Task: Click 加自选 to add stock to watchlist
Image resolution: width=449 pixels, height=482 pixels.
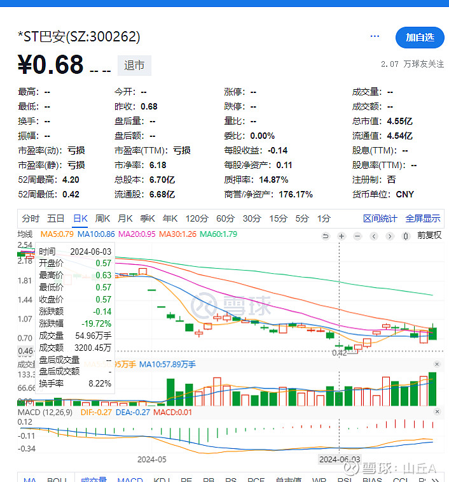Action: pos(420,38)
